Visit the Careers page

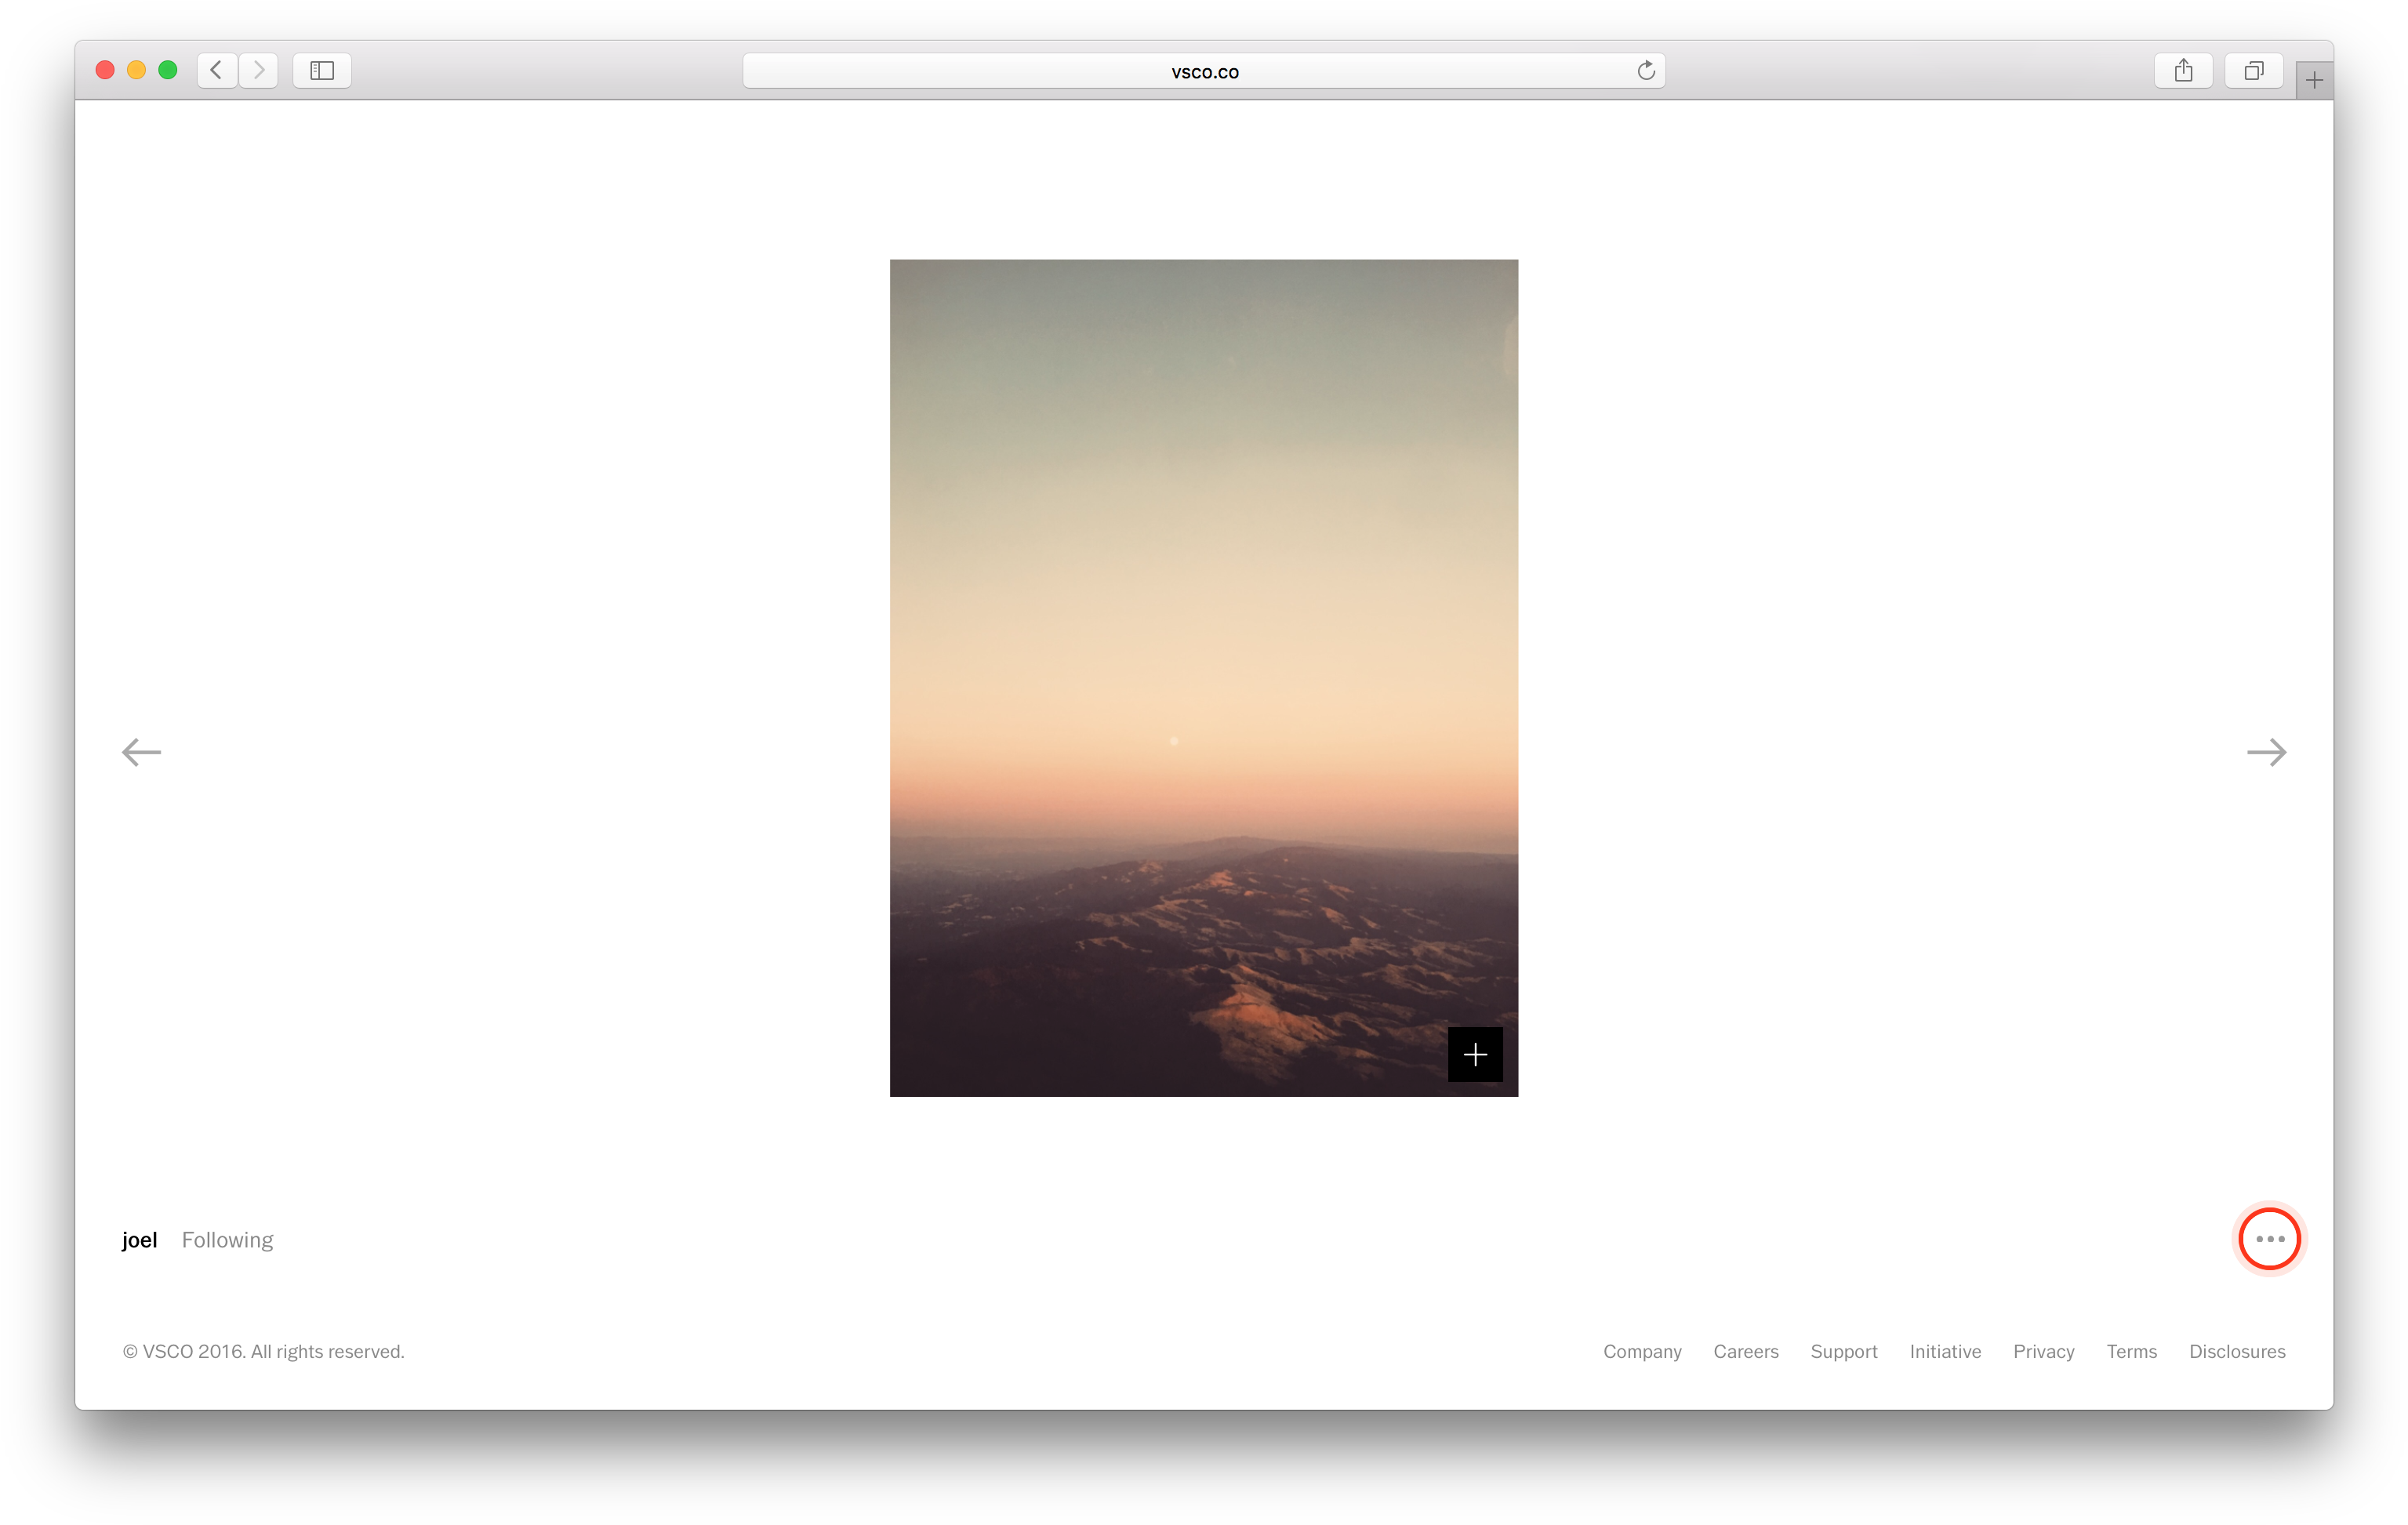tap(1745, 1351)
